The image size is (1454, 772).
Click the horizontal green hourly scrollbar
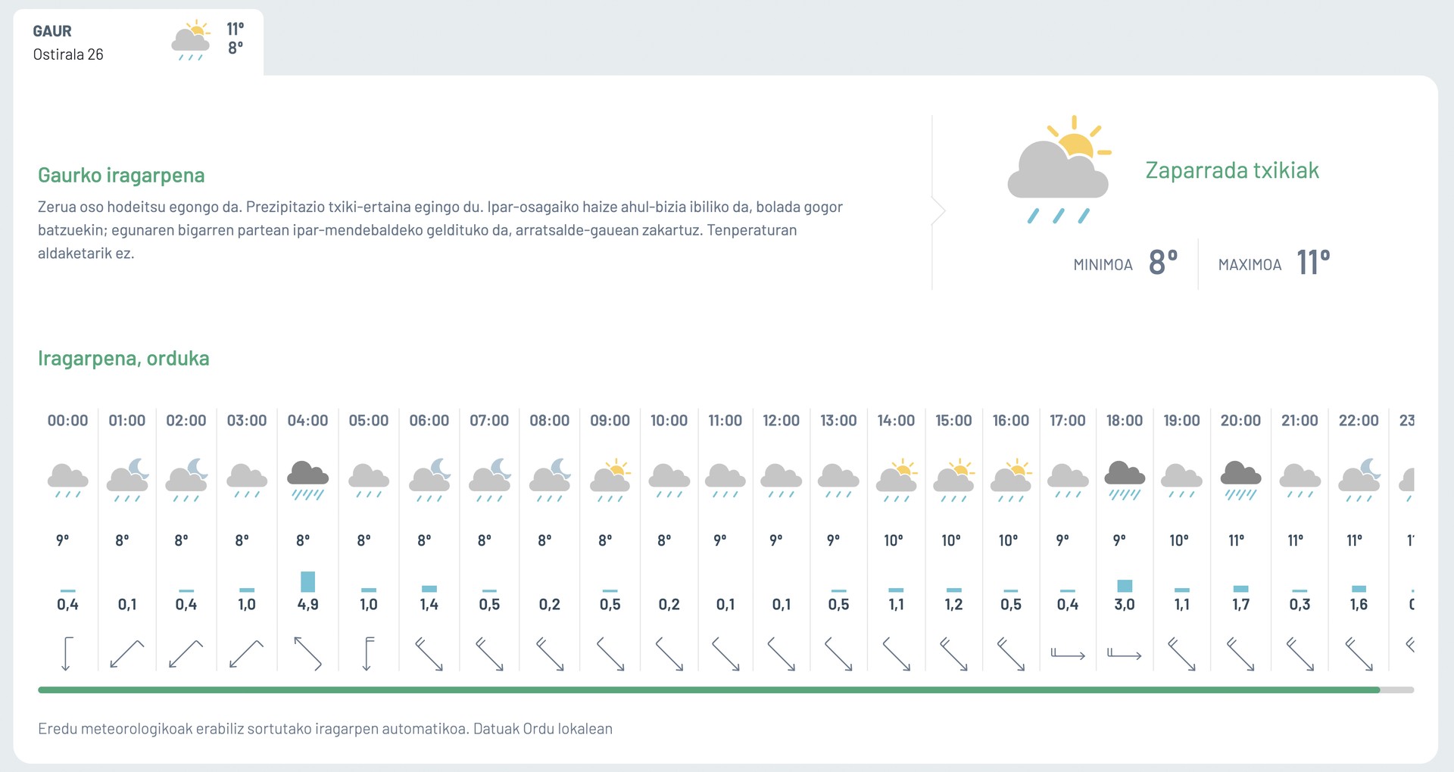[x=709, y=690]
